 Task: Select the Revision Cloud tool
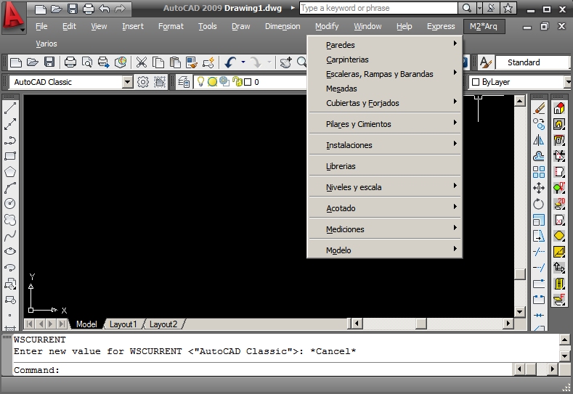coord(10,220)
